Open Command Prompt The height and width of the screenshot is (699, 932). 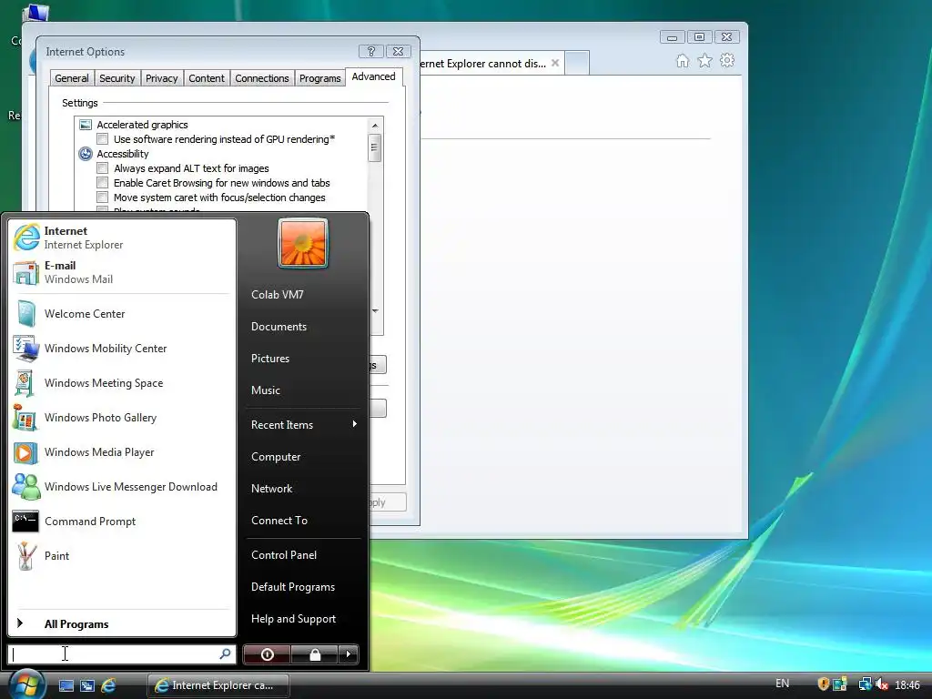pos(122,522)
